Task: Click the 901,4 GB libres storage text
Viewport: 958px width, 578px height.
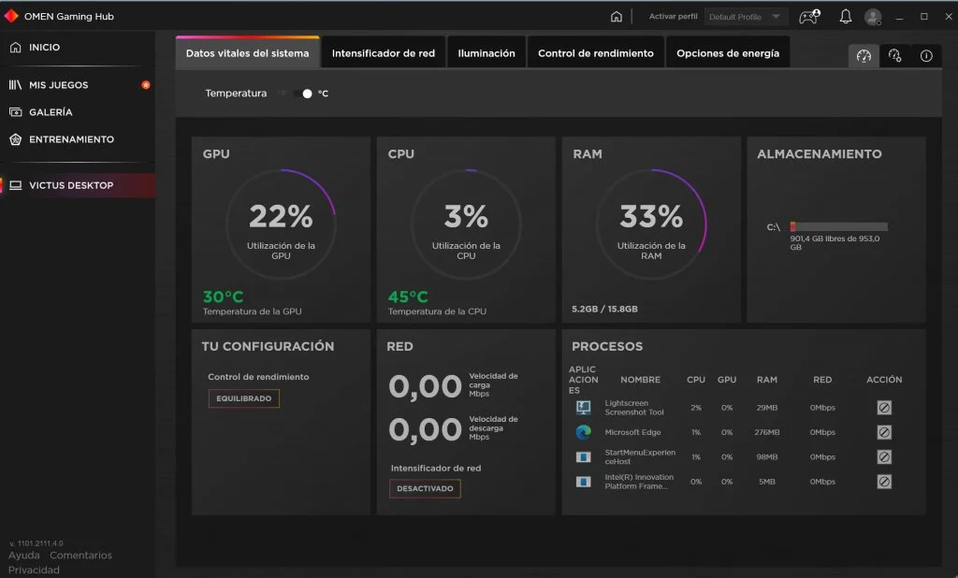Action: (835, 242)
